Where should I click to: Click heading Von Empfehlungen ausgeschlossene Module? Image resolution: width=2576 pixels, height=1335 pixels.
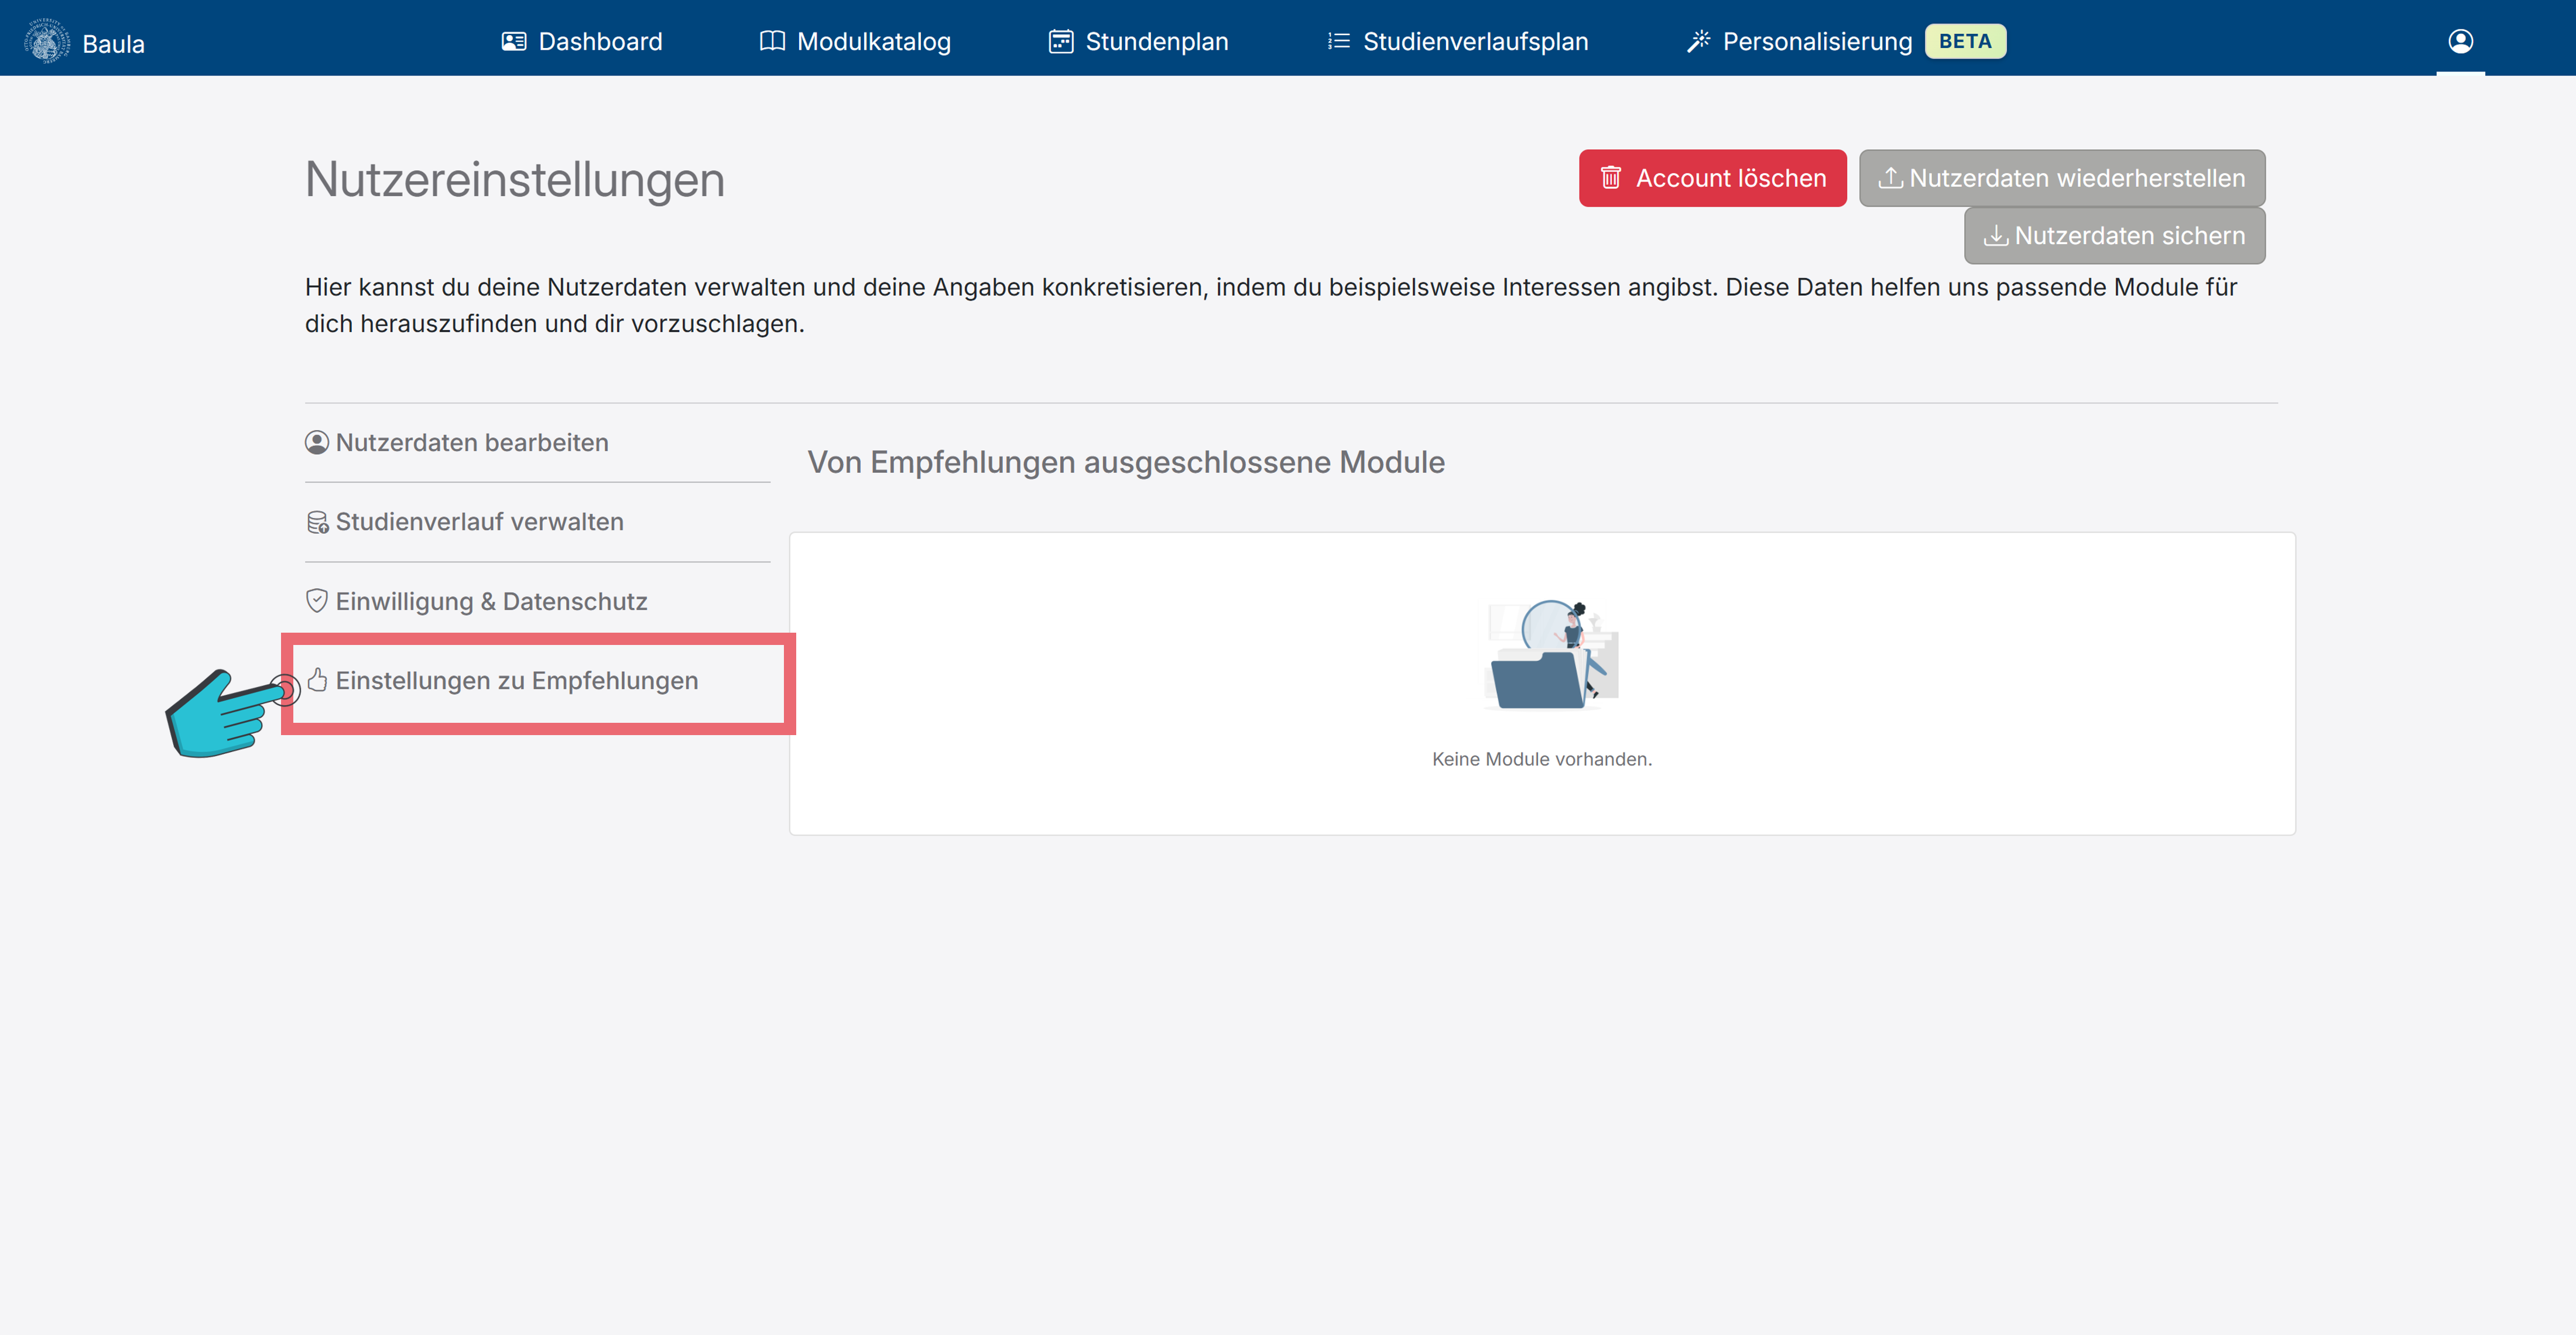coord(1126,462)
